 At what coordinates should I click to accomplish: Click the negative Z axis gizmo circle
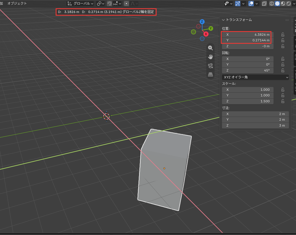pyautogui.click(x=202, y=39)
